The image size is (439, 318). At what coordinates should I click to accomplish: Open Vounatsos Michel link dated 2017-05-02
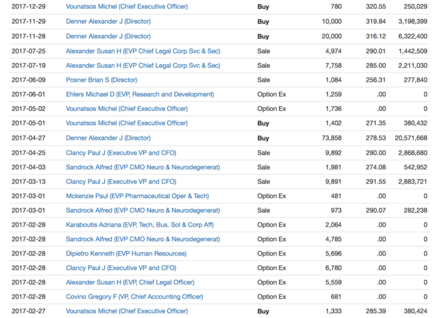pos(127,108)
